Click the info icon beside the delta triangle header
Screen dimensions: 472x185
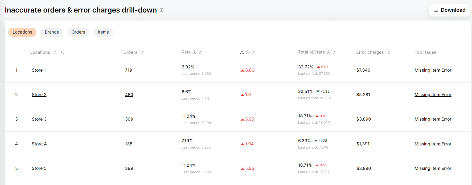(248, 52)
